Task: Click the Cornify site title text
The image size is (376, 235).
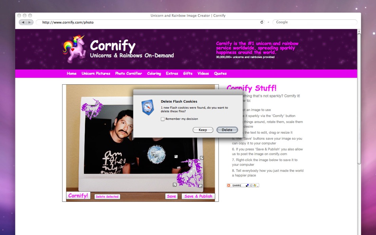Action: click(x=113, y=45)
